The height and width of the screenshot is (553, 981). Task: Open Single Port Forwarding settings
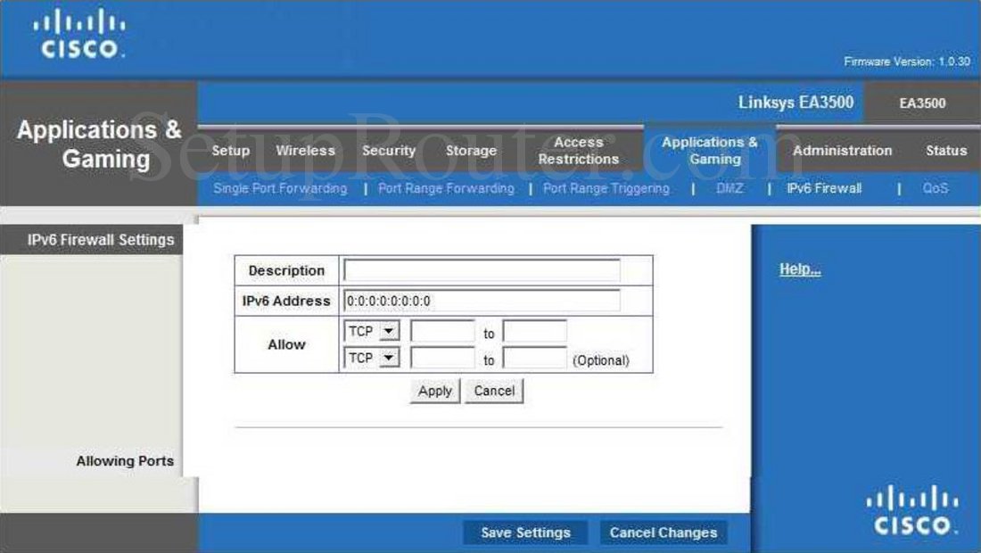(x=280, y=188)
